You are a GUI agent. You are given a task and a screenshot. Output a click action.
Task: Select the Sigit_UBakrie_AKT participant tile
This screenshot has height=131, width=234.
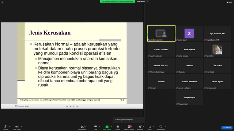click(x=217, y=33)
